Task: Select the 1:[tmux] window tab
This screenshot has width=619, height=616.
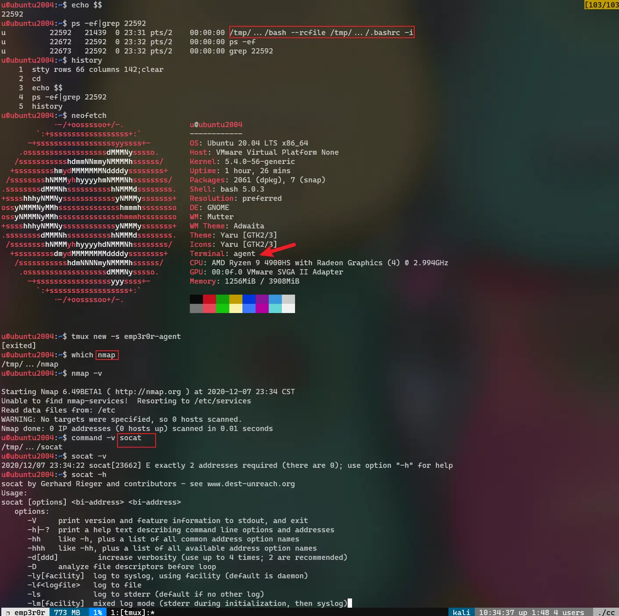Action: click(x=132, y=612)
